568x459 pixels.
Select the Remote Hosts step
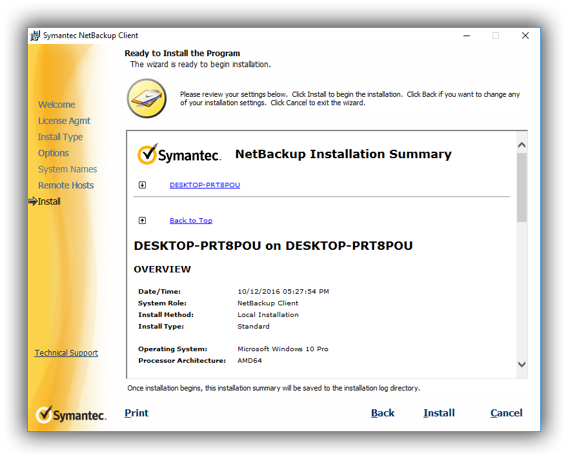[66, 185]
